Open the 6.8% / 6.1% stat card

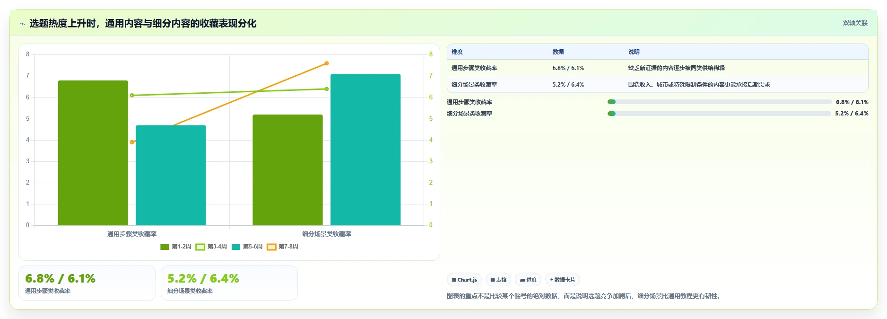[87, 283]
